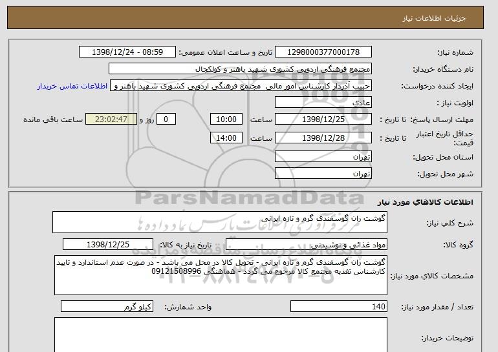Click the شهر محل تحویل label
The image size is (498, 352).
click(445, 174)
